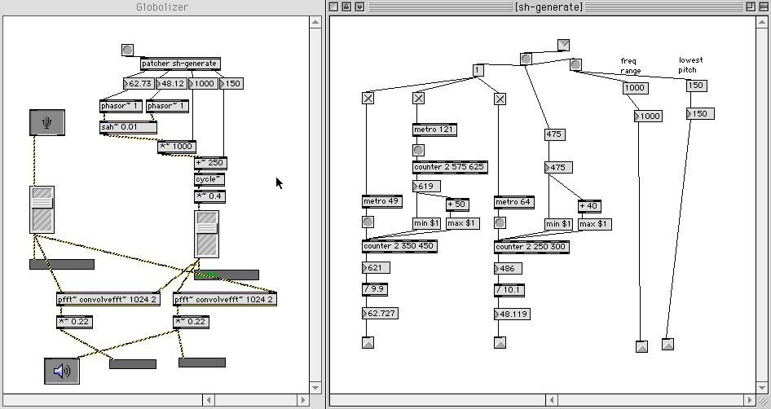This screenshot has height=409, width=771.
Task: Click the outlet fed by the lowest pitch 150 box
Action: coord(667,344)
